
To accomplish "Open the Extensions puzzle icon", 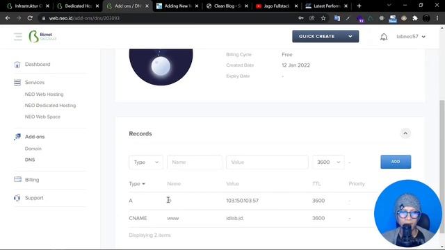I will [415, 18].
